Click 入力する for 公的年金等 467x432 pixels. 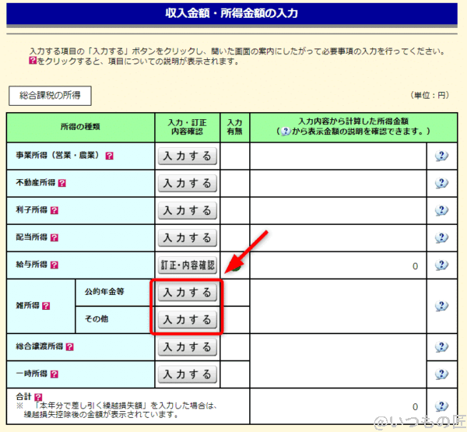click(186, 293)
